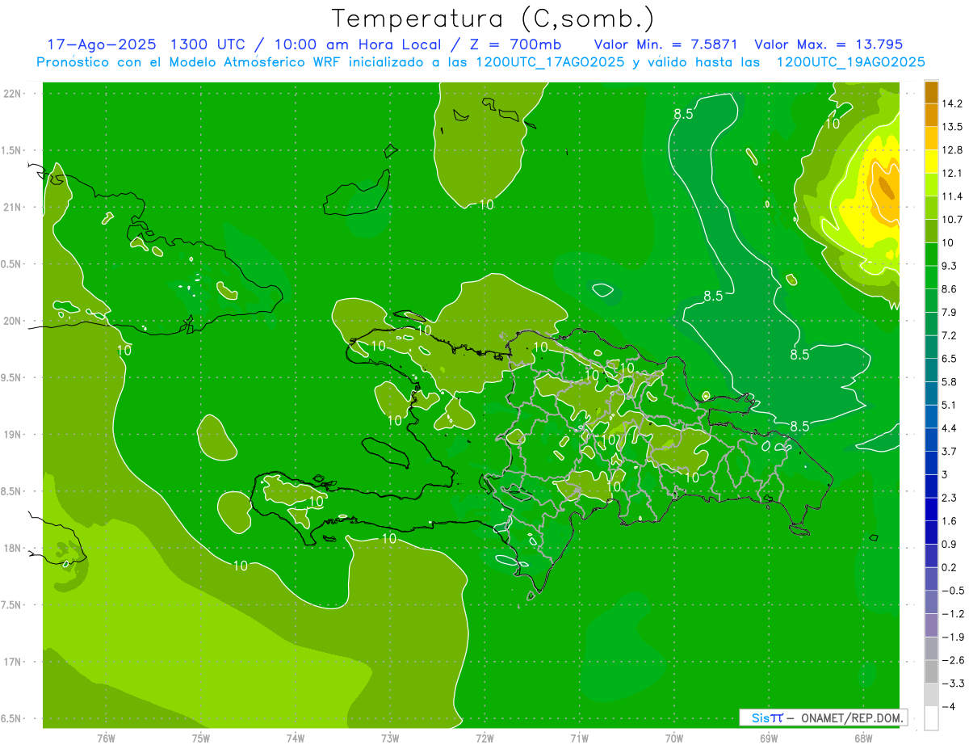Image resolution: width=969 pixels, height=749 pixels.
Task: Click the title "Temperatura (C,somb.)"
Action: pos(493,19)
